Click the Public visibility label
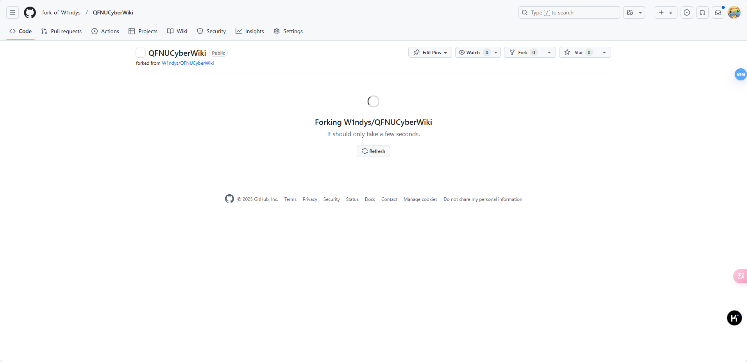 point(218,53)
